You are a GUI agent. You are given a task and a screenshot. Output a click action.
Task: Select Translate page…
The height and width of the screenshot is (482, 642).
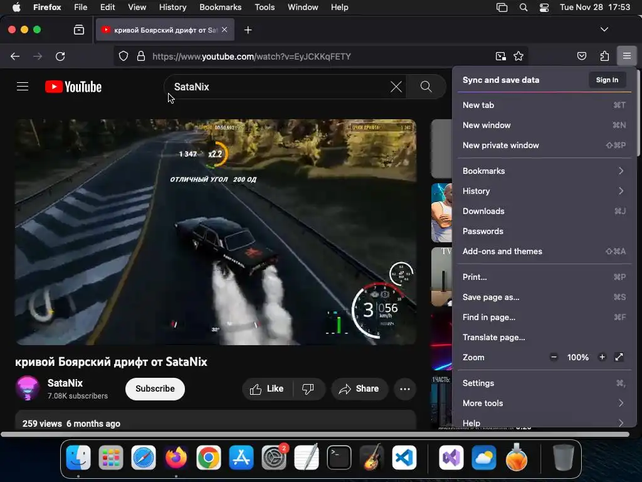click(544, 337)
